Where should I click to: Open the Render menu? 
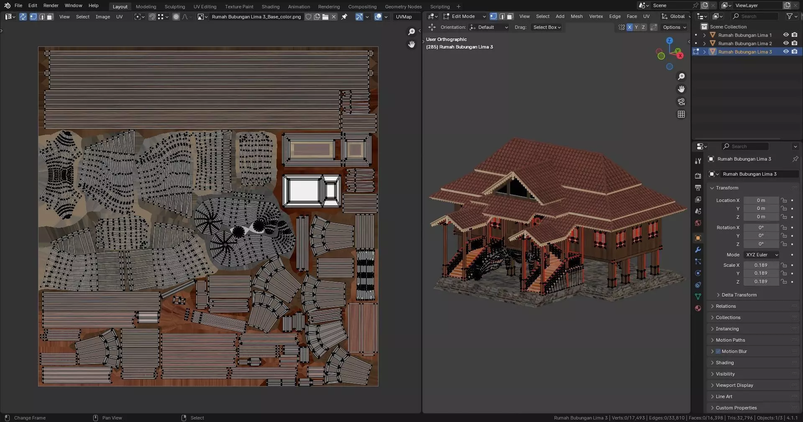pyautogui.click(x=51, y=5)
